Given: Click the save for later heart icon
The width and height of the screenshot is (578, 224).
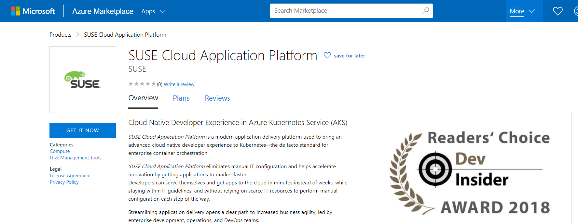Looking at the screenshot, I should click(x=327, y=56).
